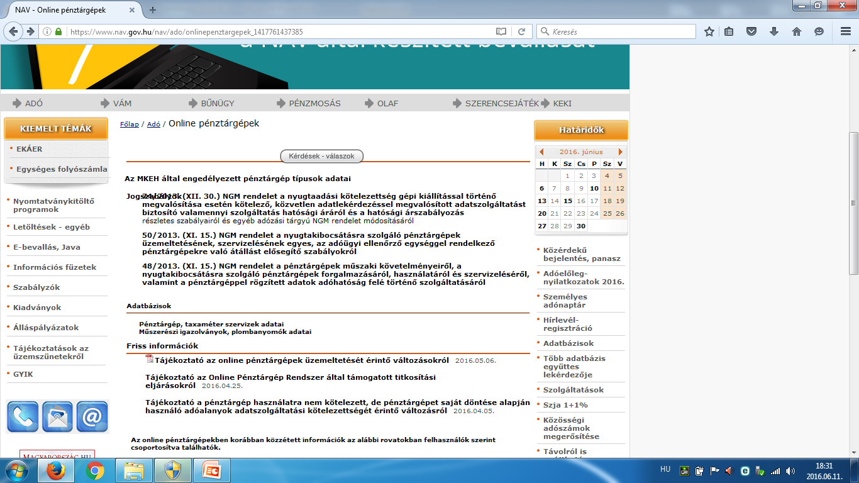859x483 pixels.
Task: Launch Firefox from the taskbar
Action: pos(56,470)
